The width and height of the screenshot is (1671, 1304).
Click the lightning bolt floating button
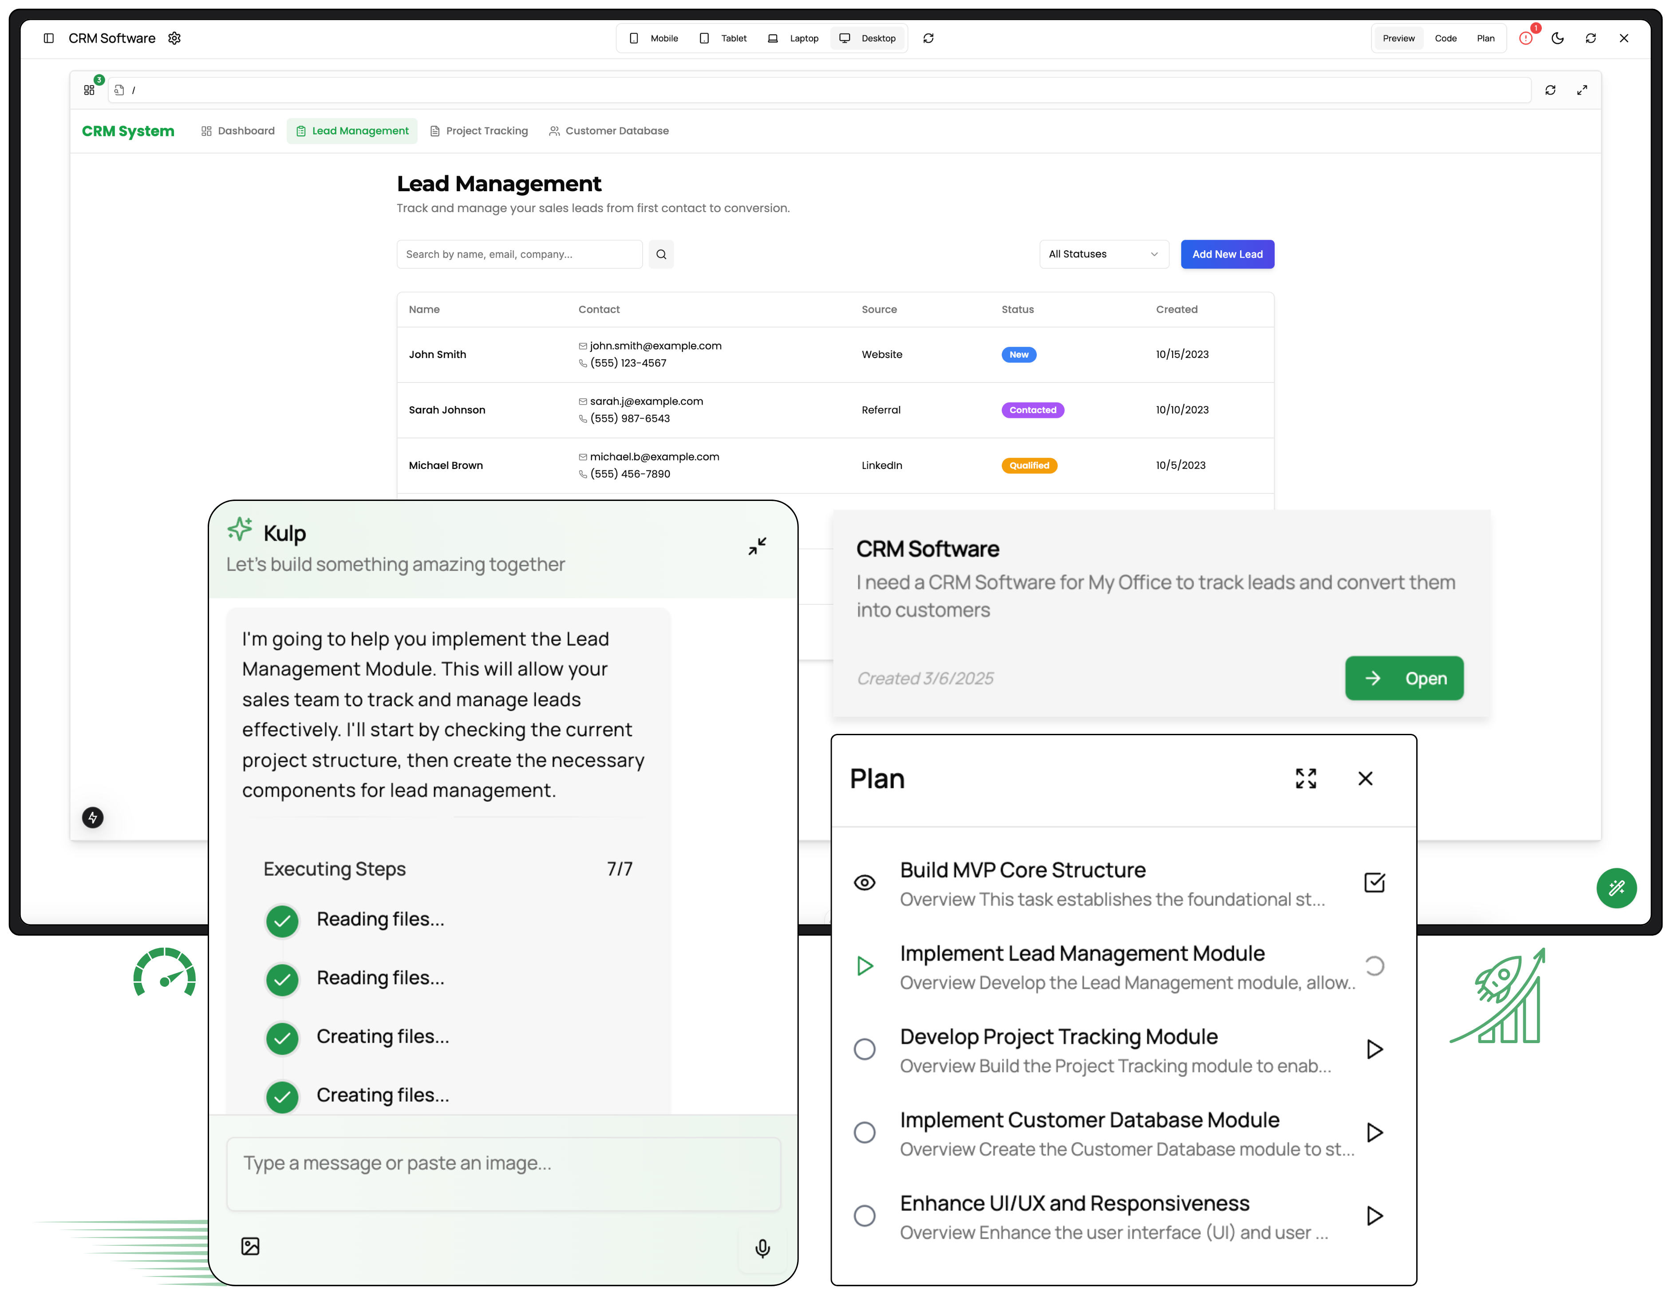(93, 817)
